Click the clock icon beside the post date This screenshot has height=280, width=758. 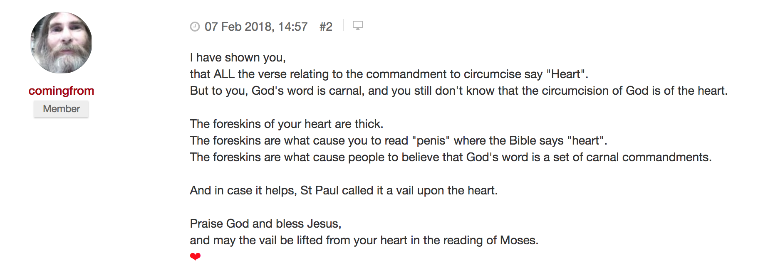click(195, 27)
